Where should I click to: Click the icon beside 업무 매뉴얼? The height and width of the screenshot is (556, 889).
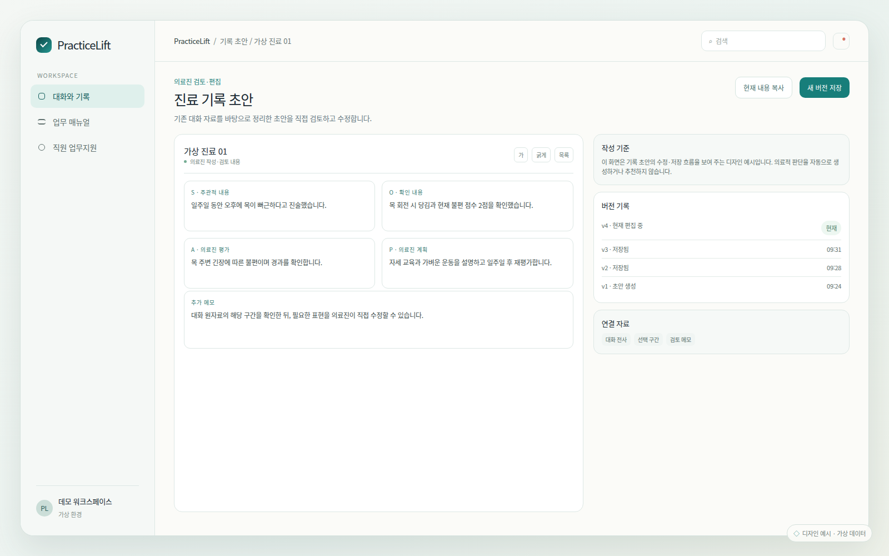[42, 122]
